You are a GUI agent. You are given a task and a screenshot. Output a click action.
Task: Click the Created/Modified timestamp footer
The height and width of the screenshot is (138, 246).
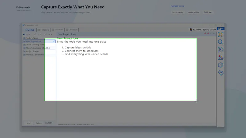tap(76, 125)
